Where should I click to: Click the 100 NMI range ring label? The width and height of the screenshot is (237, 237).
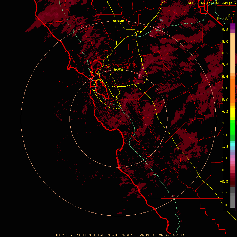(x=118, y=21)
